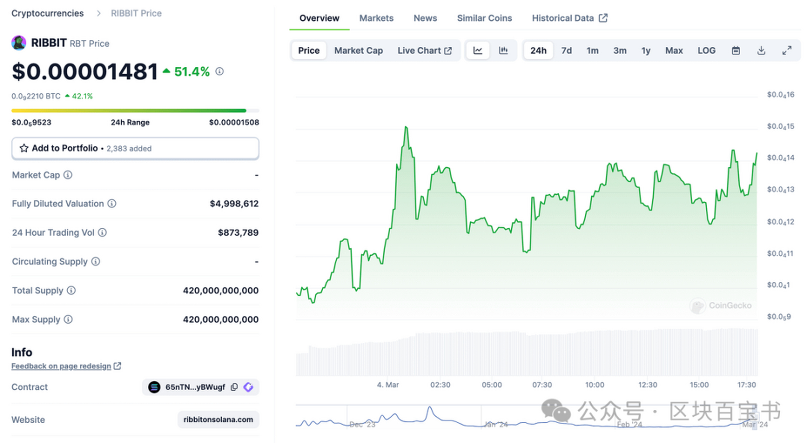807x443 pixels.
Task: Open the News tab
Action: pos(425,18)
